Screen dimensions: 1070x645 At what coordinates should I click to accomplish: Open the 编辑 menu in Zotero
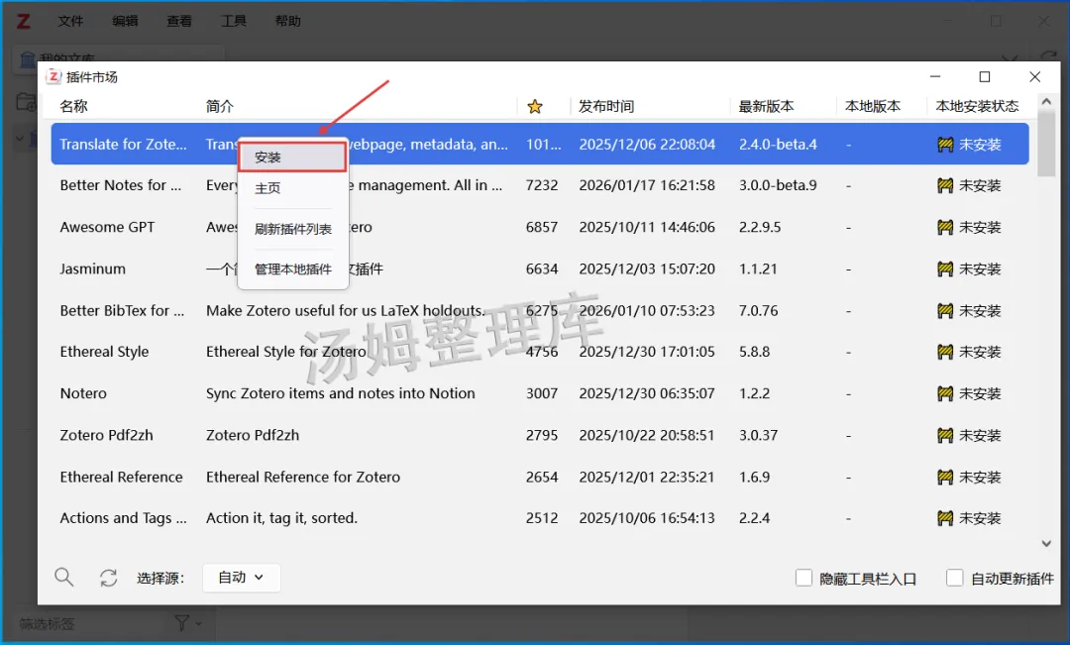[x=125, y=21]
